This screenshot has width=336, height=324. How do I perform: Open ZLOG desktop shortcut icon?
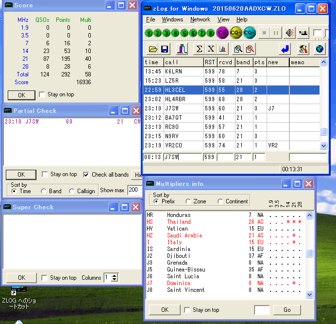coord(19,297)
